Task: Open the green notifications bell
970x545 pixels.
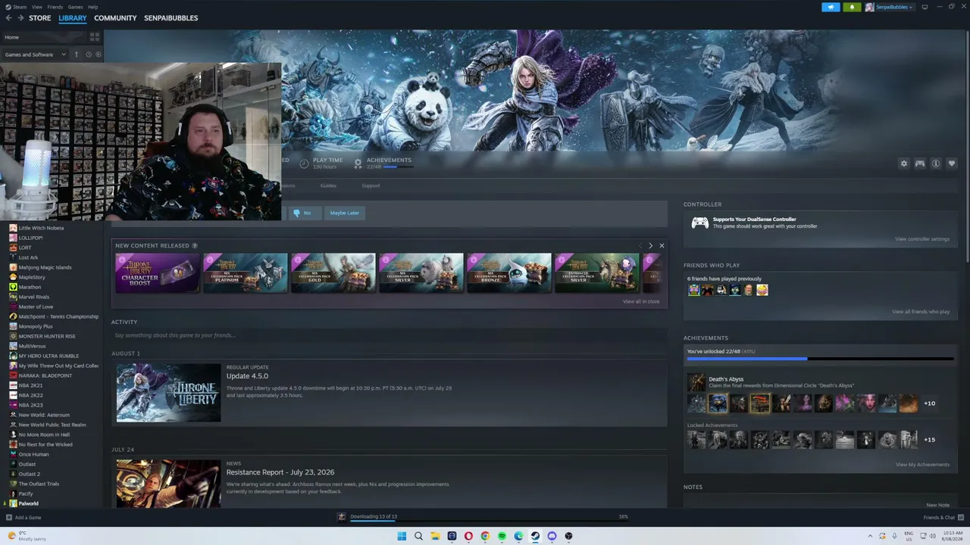Action: [852, 7]
